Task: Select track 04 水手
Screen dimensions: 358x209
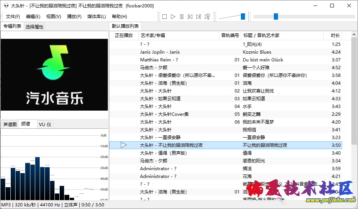Action: [x=226, y=106]
